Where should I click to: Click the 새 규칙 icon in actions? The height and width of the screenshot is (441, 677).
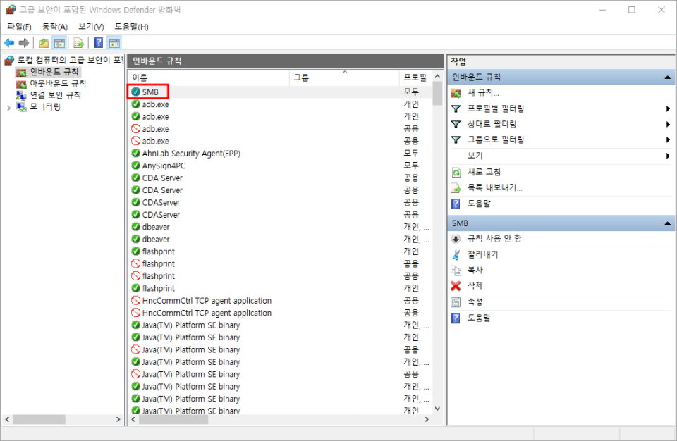456,93
